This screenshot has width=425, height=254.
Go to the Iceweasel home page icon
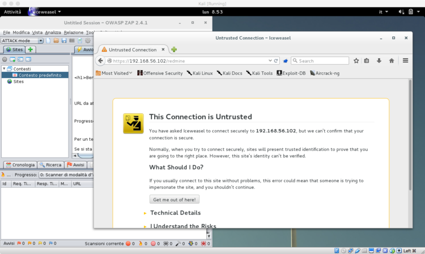point(391,61)
